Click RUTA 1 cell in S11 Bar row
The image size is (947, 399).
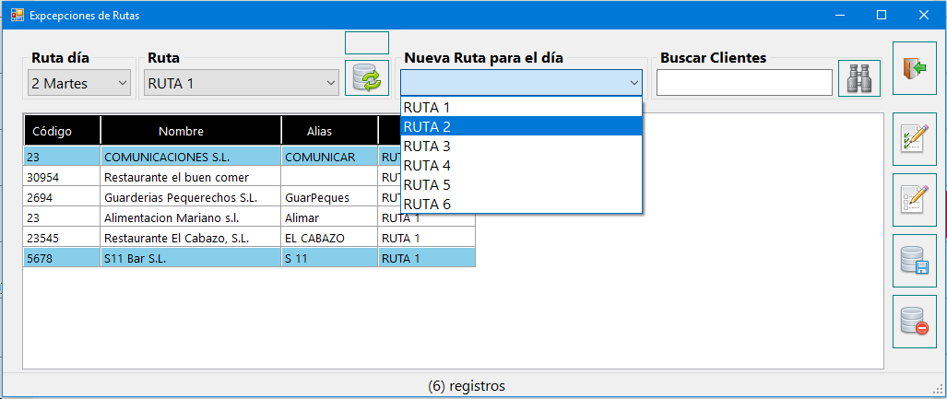[x=426, y=258]
